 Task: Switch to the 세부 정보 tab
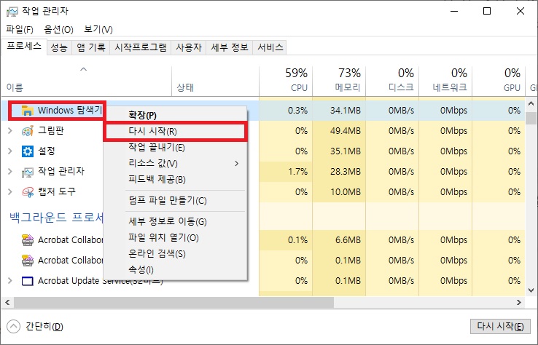coord(230,47)
